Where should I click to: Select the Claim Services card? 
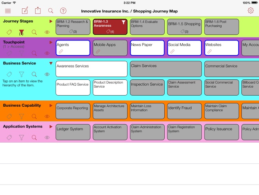[x=166, y=69]
